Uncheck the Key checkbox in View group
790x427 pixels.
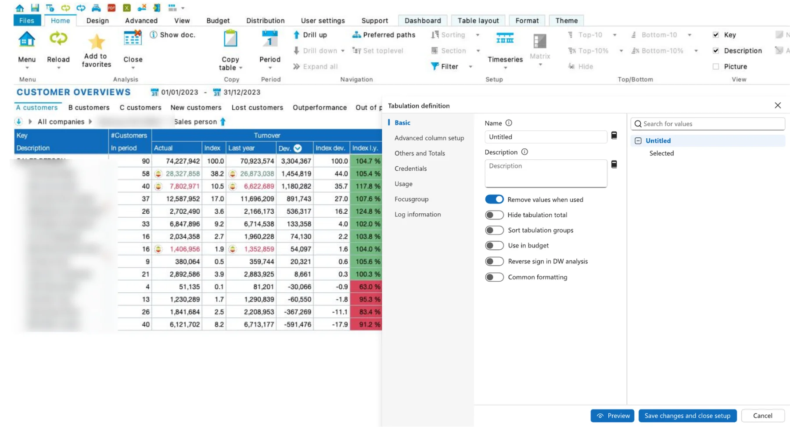pos(716,35)
